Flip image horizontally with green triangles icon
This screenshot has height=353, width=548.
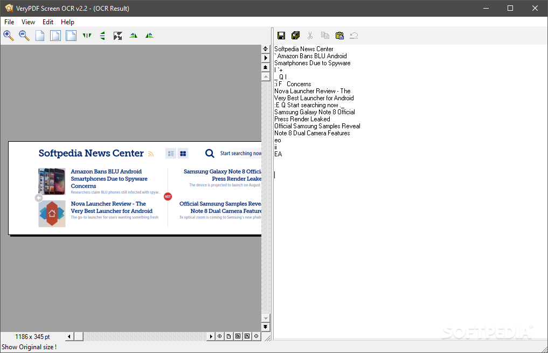click(x=87, y=36)
